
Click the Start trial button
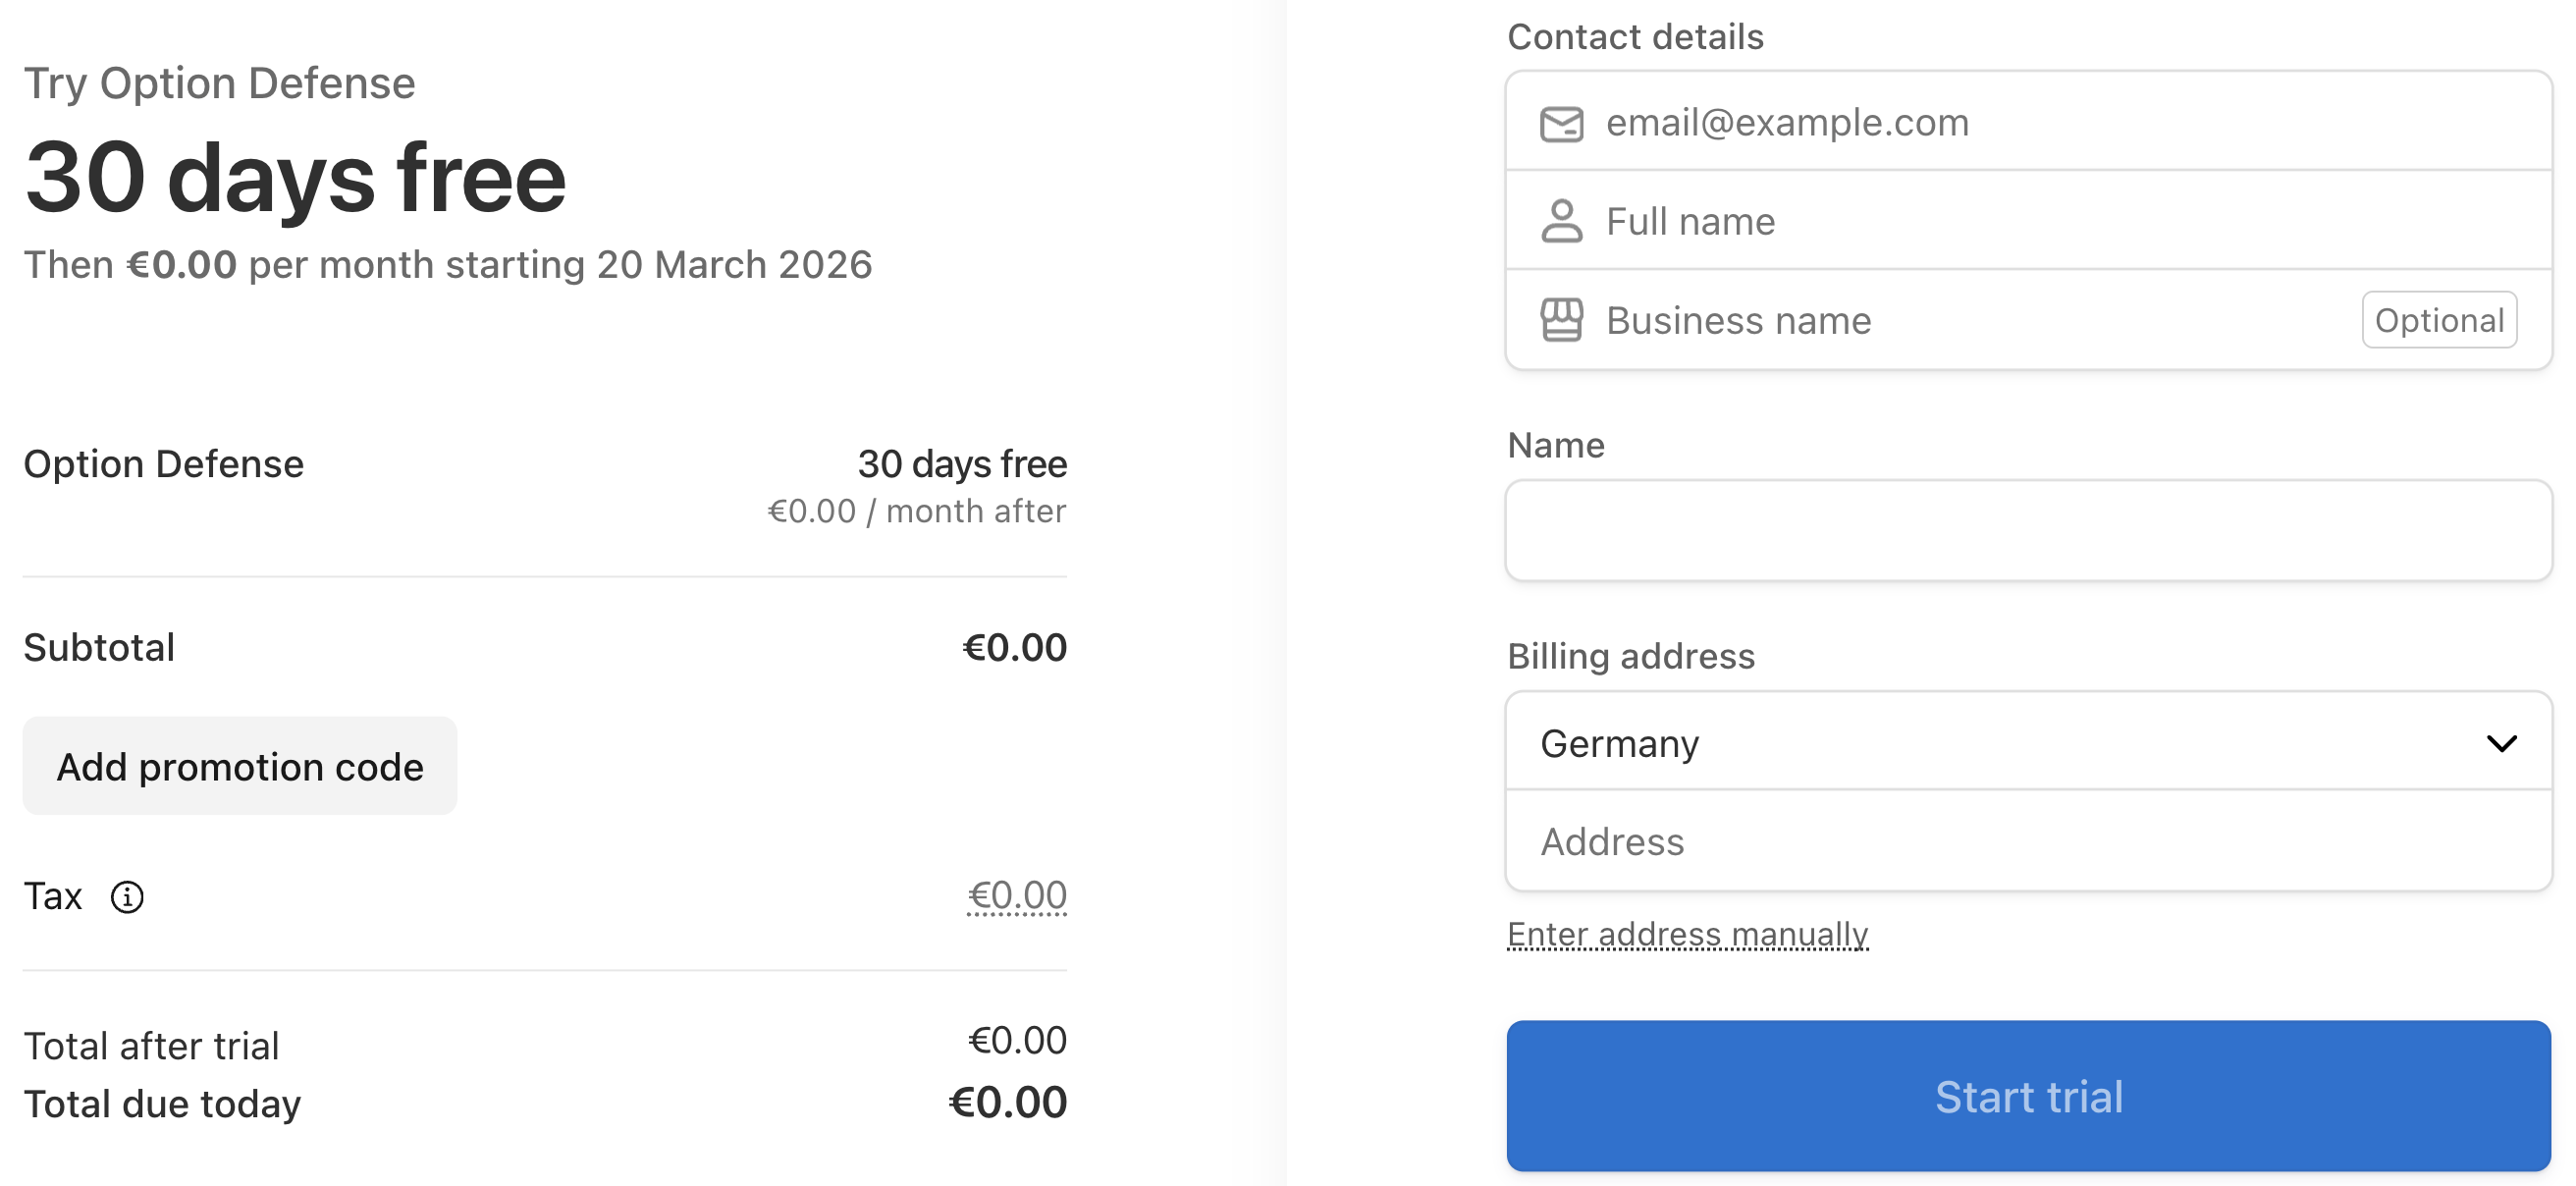point(2028,1096)
